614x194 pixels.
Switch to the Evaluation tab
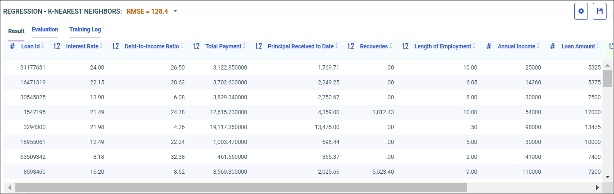(45, 30)
